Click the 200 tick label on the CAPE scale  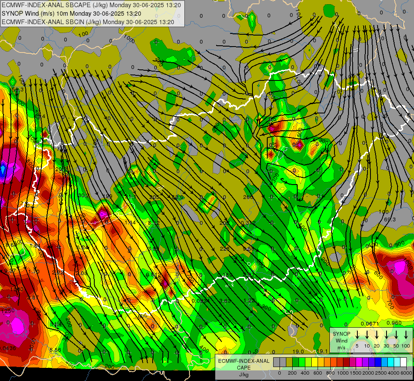tap(292, 373)
